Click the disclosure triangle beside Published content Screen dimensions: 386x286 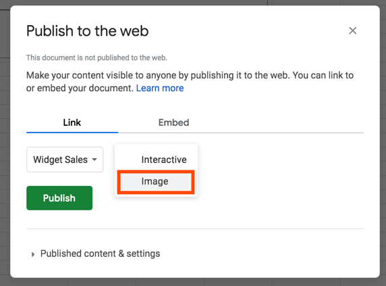pyautogui.click(x=33, y=254)
